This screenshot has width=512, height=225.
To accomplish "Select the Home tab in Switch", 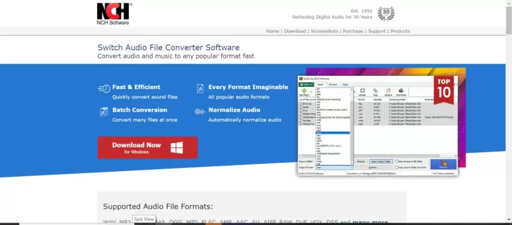I will 320,85.
